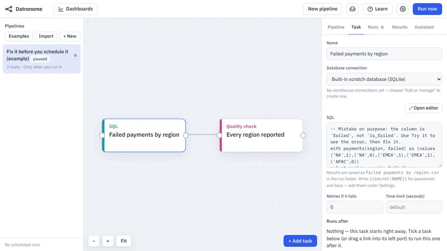Switch to the Runs tab

(375, 27)
